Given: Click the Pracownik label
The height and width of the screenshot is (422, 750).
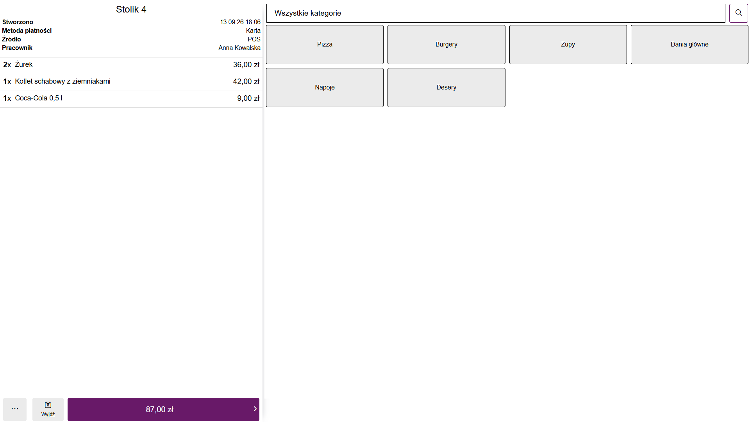Looking at the screenshot, I should tap(17, 48).
